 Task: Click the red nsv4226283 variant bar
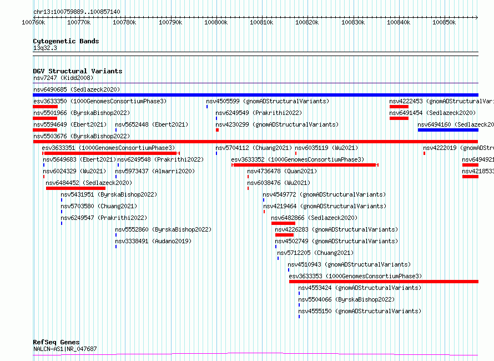(x=285, y=235)
